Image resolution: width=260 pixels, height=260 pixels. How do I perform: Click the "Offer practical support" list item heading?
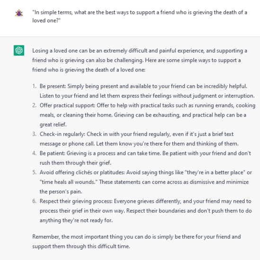click(x=67, y=106)
